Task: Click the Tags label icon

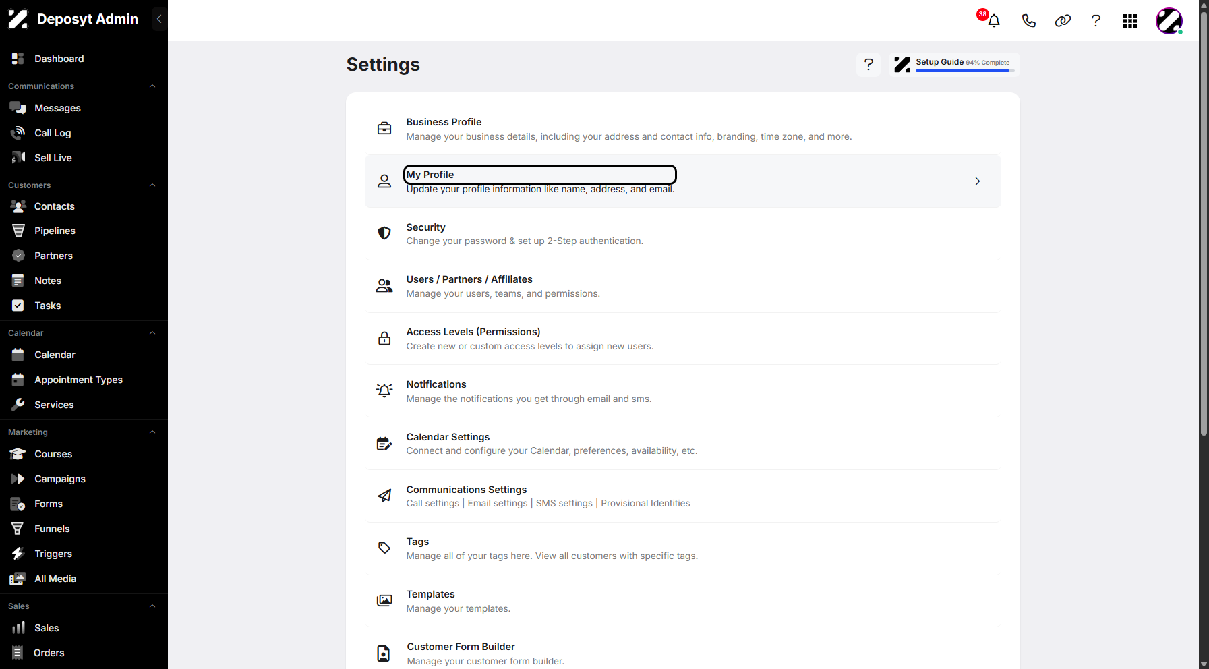Action: pos(384,548)
